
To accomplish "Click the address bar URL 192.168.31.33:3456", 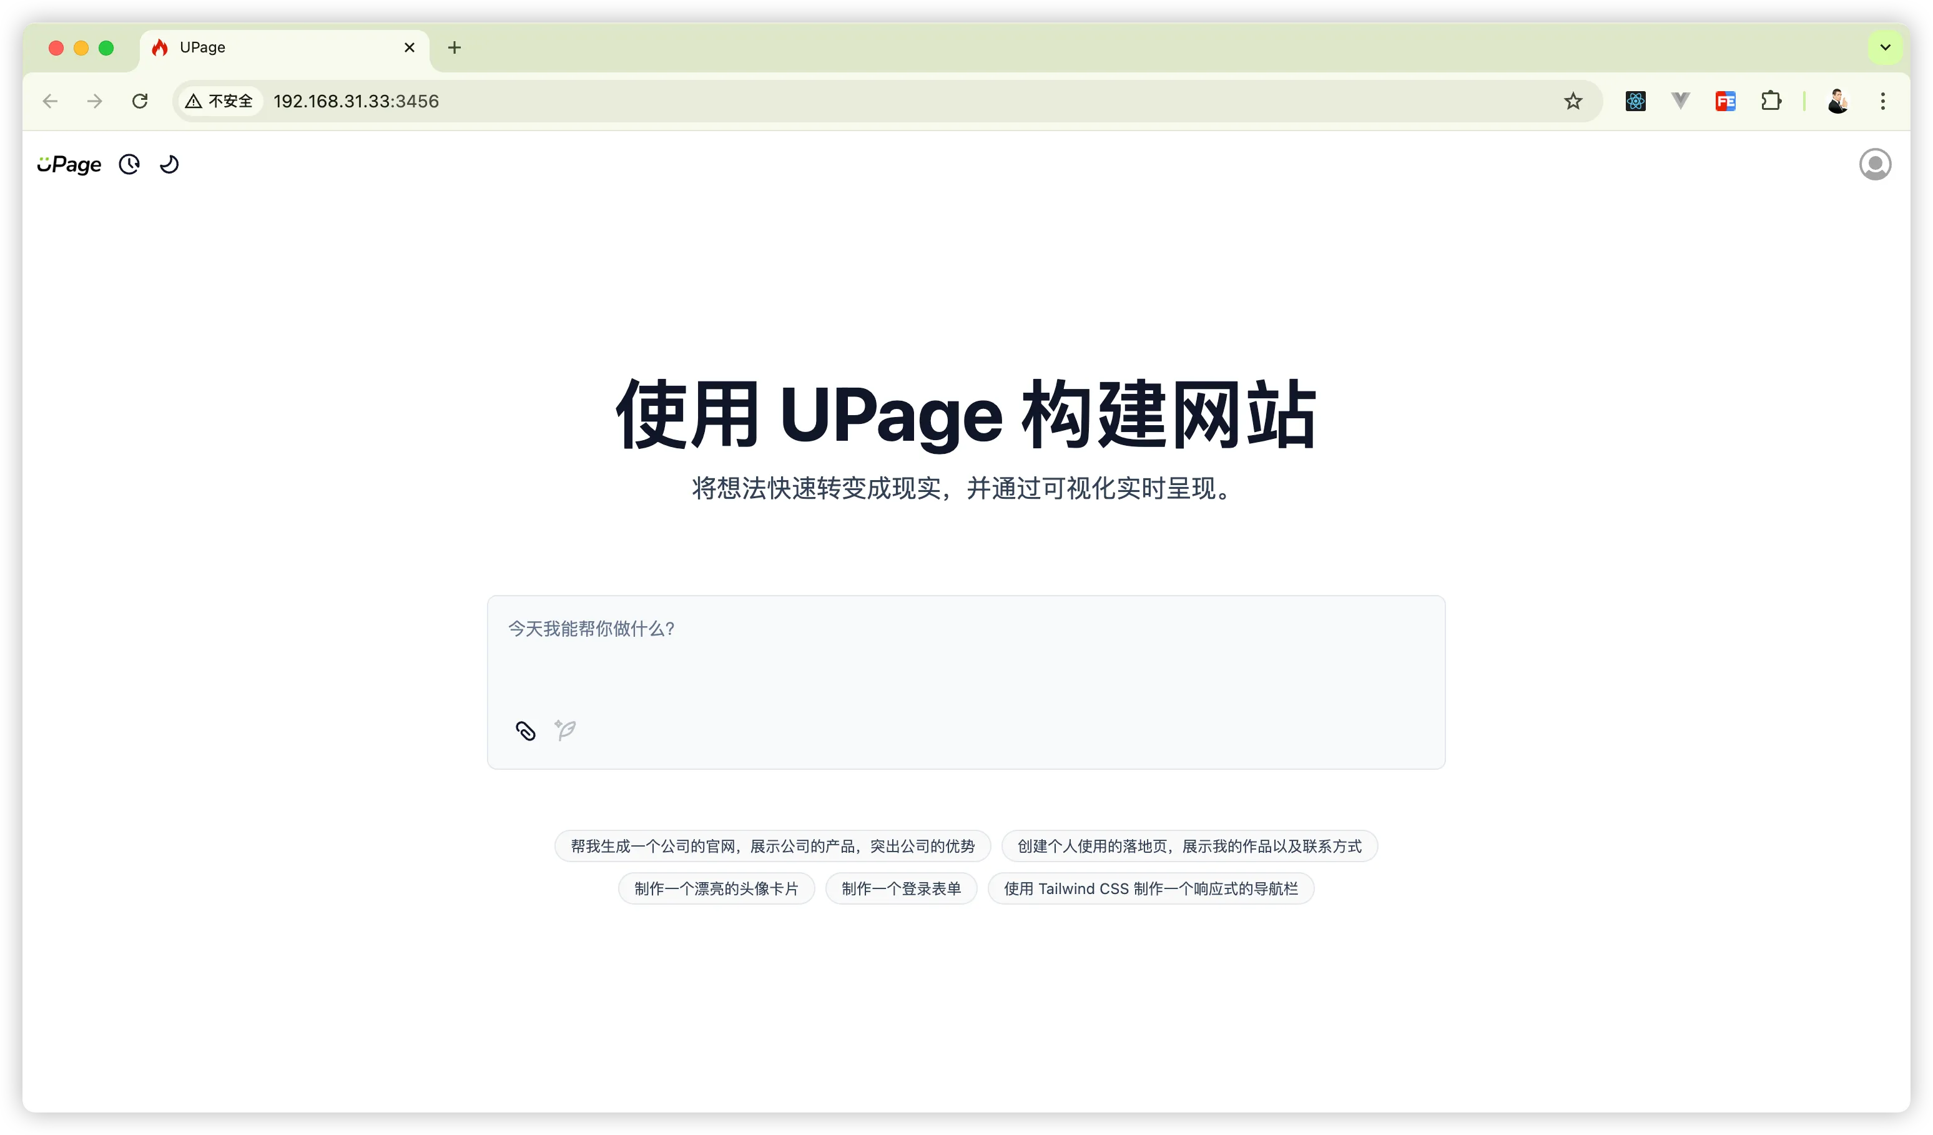I will [356, 101].
